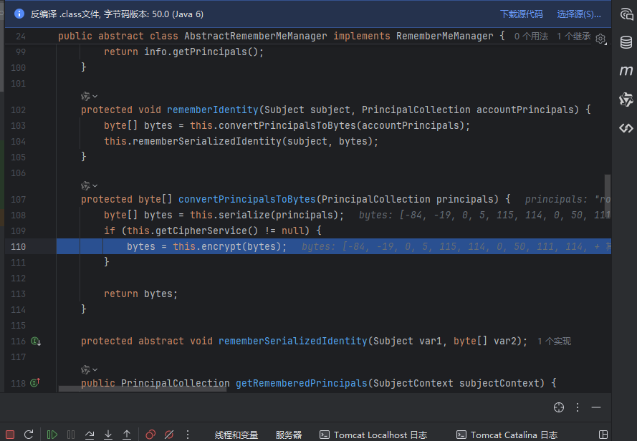Expand the AI hint dropdown above rememberIdentity
637x441 pixels.
(x=90, y=96)
